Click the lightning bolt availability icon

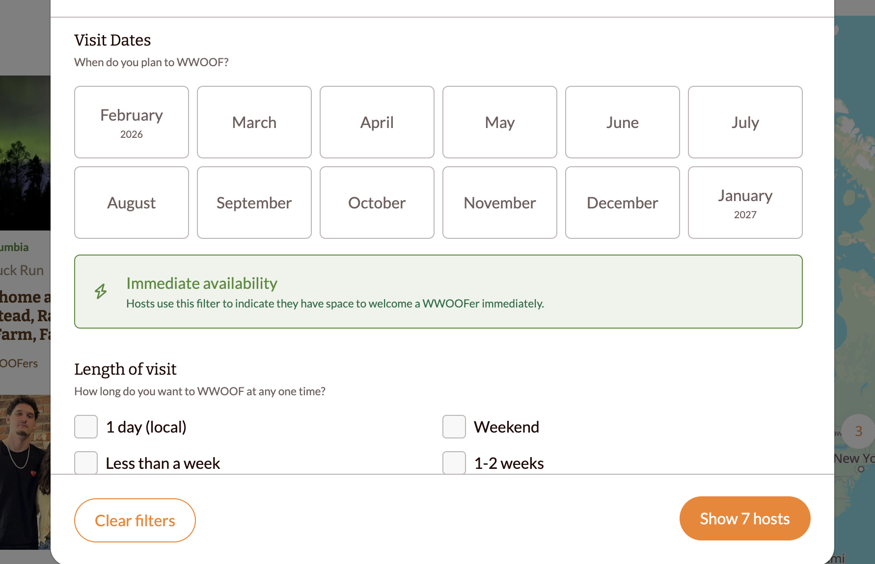101,291
